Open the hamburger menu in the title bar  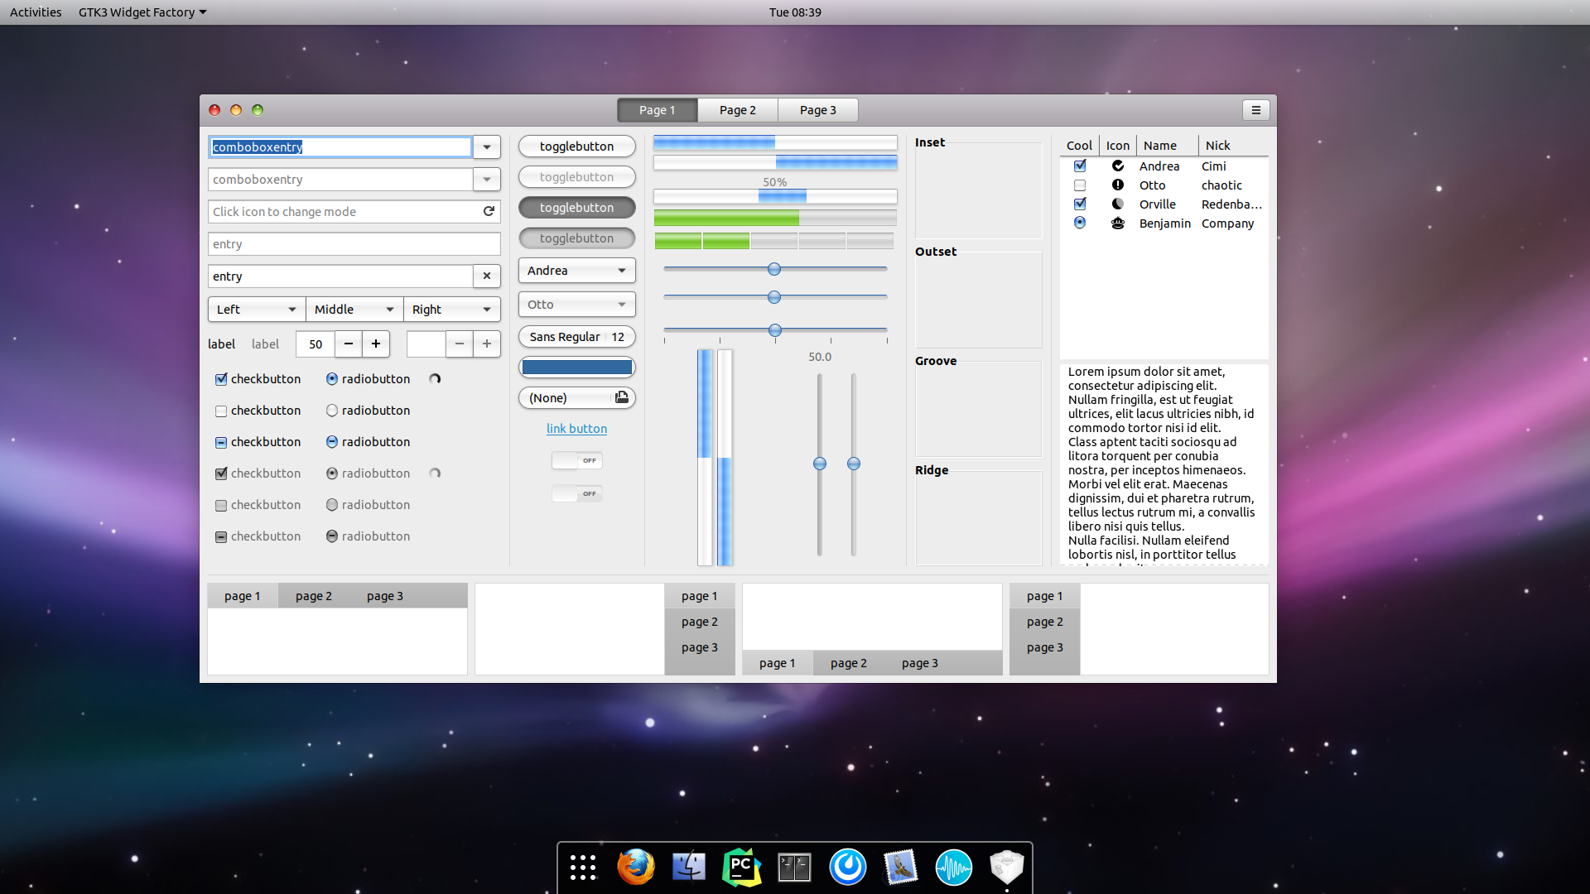(x=1255, y=110)
